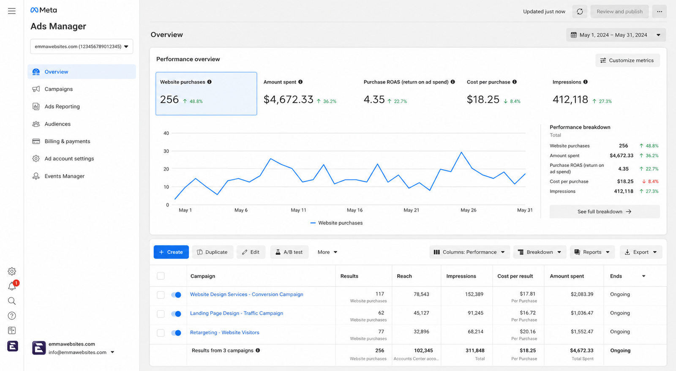The image size is (676, 371).
Task: Click See full breakdown button
Action: click(605, 212)
